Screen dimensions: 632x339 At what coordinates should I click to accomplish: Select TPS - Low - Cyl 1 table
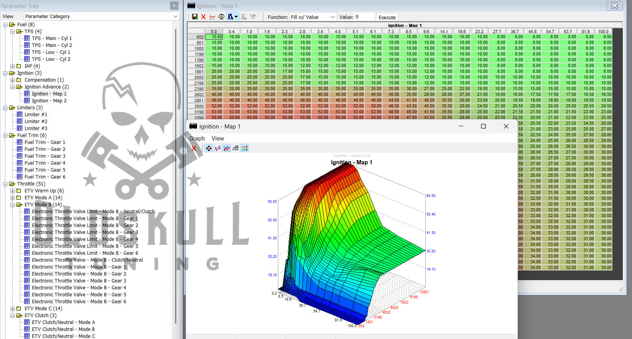(x=51, y=52)
